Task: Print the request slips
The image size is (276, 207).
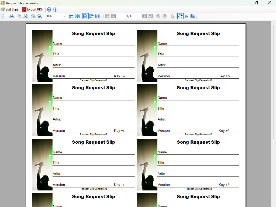Action: pos(12,16)
